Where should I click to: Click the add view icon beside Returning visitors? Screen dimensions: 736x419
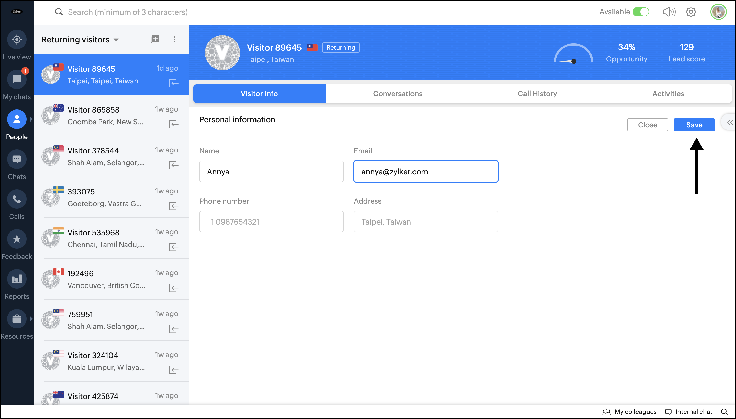click(155, 39)
